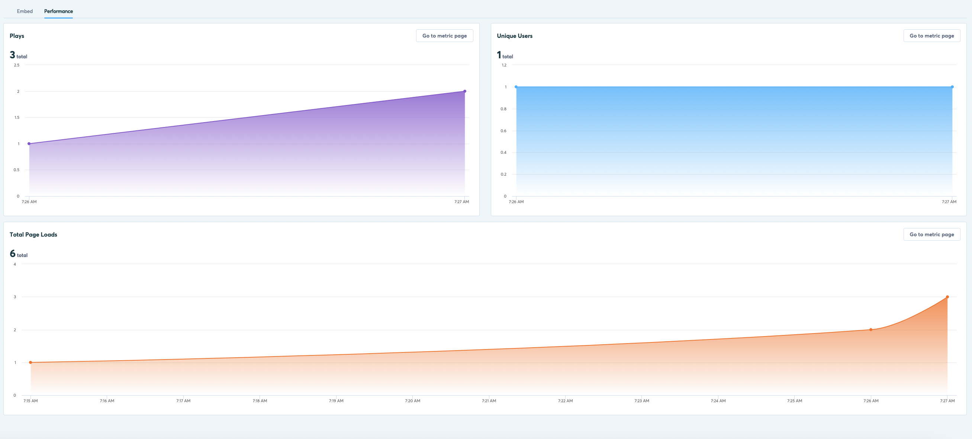Click the Plays chart title
The height and width of the screenshot is (439, 972).
click(17, 36)
